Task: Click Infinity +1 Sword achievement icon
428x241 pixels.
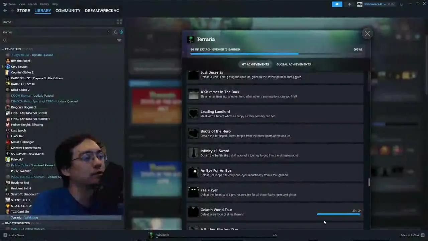Action: pos(193,153)
